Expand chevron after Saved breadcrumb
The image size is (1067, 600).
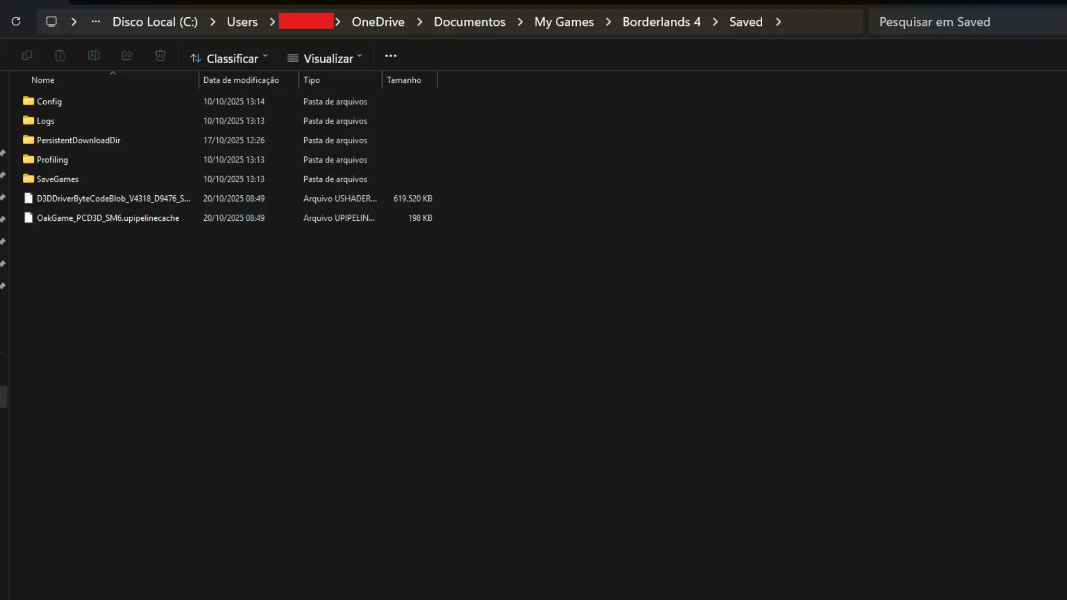coord(778,22)
